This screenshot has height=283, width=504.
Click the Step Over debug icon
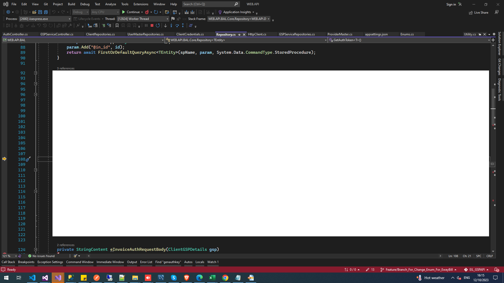(177, 25)
